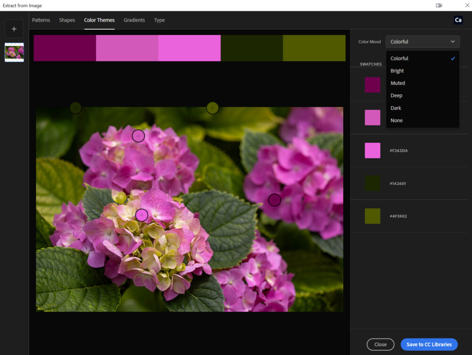Click the #4F5902 hex value text
The height and width of the screenshot is (355, 472).
398,216
